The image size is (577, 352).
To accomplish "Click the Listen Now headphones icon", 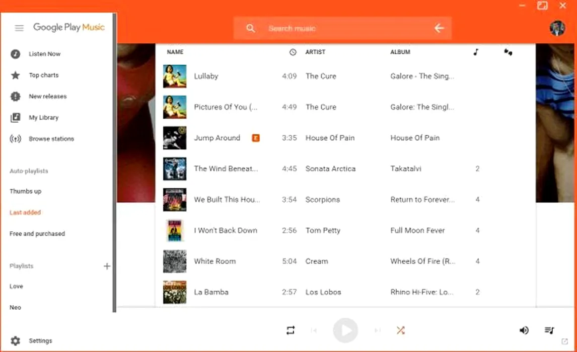I will tap(15, 54).
